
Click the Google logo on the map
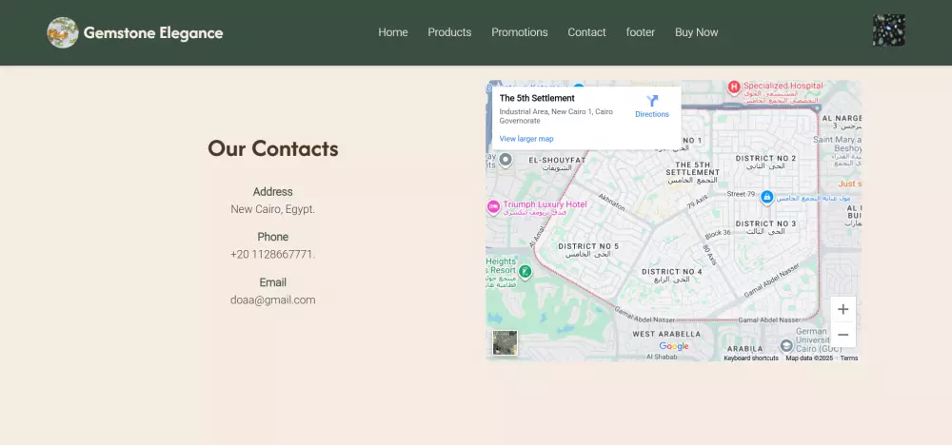(x=674, y=346)
